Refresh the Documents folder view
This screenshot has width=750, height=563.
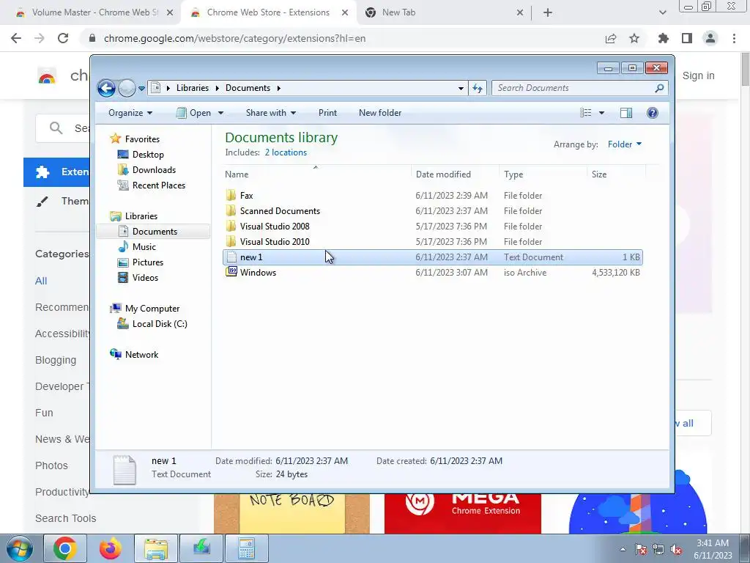click(478, 88)
